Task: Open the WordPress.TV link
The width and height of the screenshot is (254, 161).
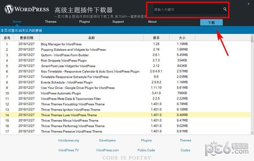Action: pyautogui.click(x=69, y=150)
